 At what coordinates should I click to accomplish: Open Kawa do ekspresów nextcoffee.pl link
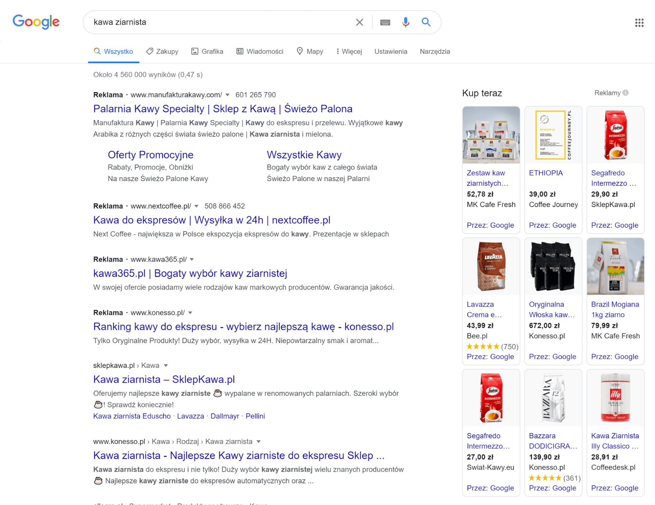212,220
